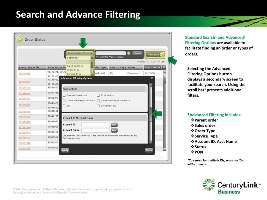Click the search text input field
Viewport: 267px width, 200px height.
pos(111,53)
